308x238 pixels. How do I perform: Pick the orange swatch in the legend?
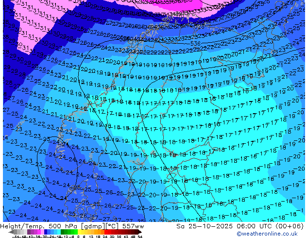[99, 232]
